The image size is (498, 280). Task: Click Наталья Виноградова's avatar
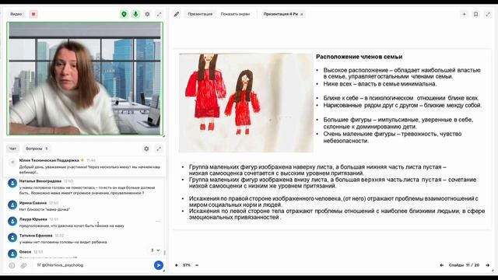(x=12, y=184)
